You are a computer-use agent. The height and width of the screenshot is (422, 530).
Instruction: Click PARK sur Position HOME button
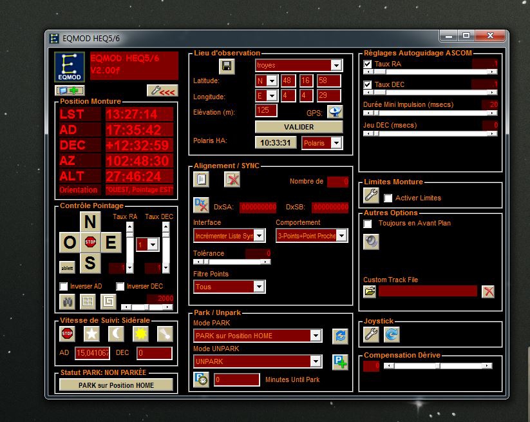tap(116, 385)
